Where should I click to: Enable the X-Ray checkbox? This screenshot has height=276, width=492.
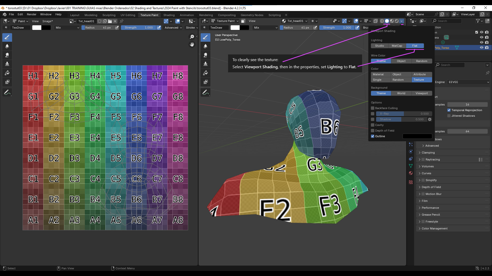pyautogui.click(x=373, y=114)
